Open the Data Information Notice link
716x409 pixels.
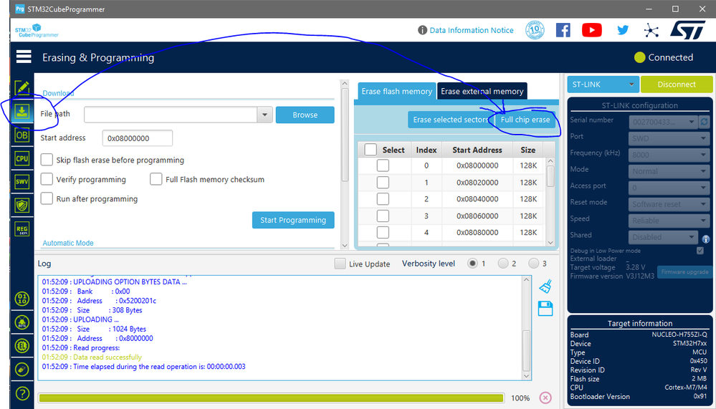pyautogui.click(x=472, y=30)
